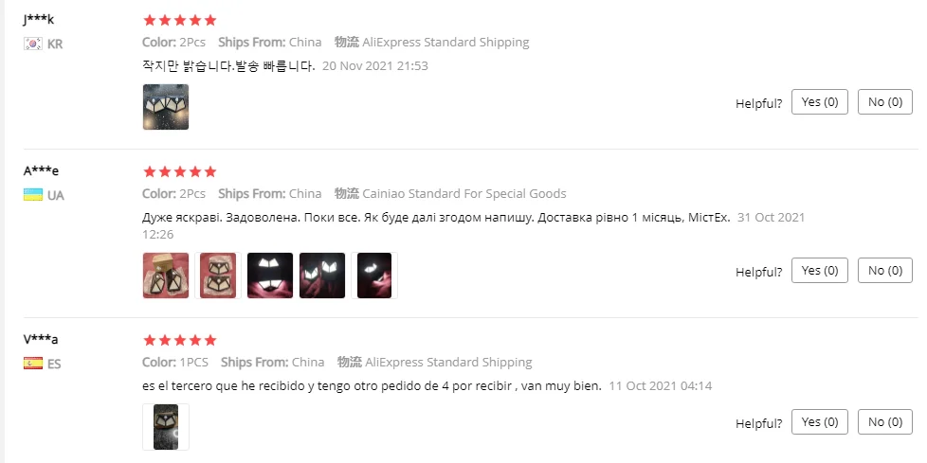Viewport: 927px width, 463px height.
Task: Vote No (0) on V***a's review
Action: click(885, 421)
